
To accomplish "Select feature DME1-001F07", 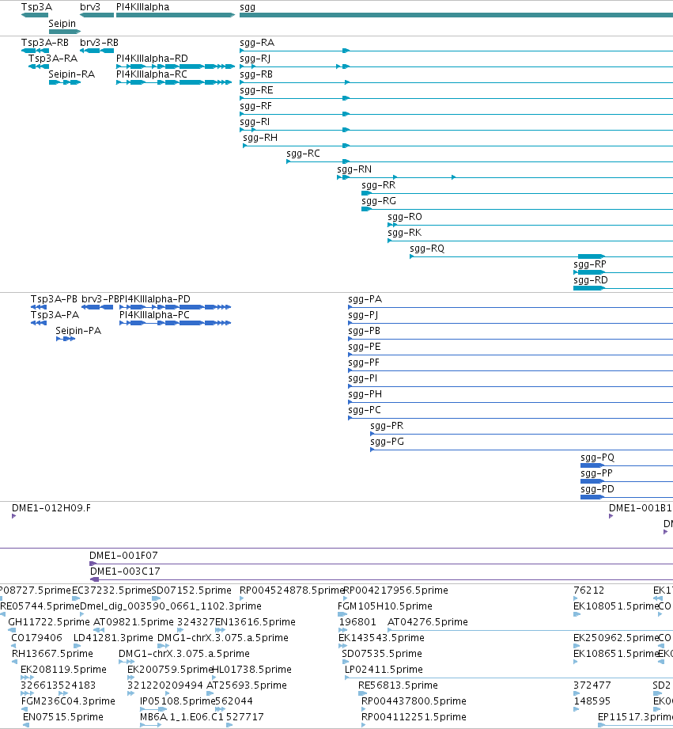I will tap(123, 555).
